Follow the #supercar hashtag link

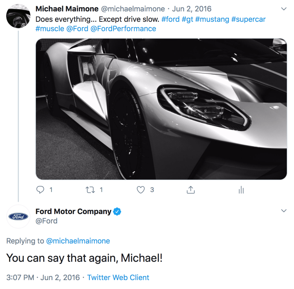pyautogui.click(x=248, y=20)
